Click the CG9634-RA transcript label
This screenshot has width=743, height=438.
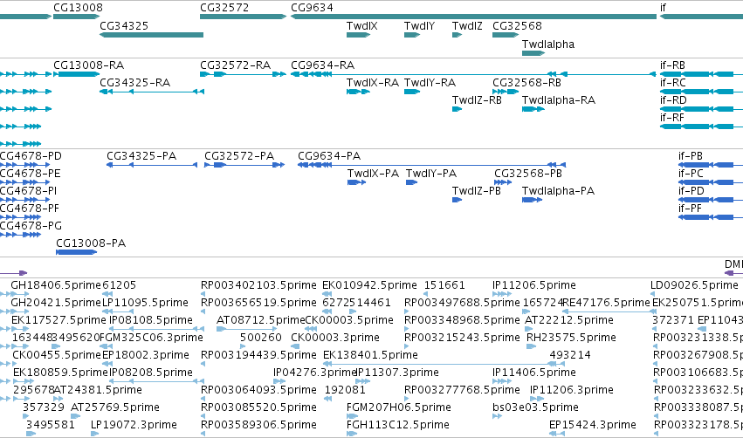323,65
